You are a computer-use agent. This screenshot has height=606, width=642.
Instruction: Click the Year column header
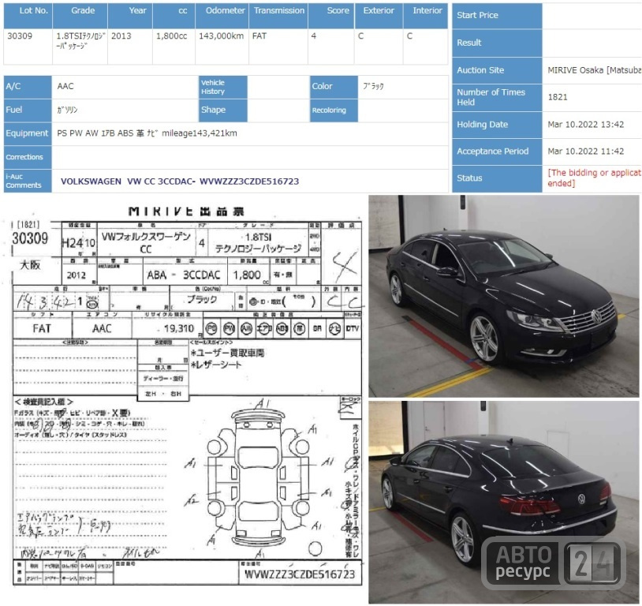coord(130,16)
